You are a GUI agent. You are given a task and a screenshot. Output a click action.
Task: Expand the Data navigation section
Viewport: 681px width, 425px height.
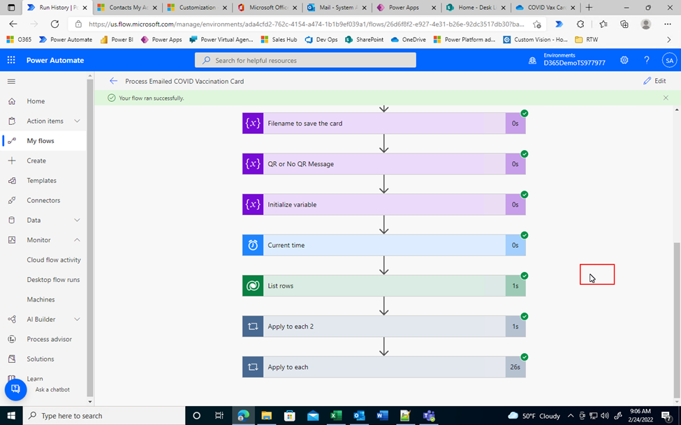click(x=77, y=220)
